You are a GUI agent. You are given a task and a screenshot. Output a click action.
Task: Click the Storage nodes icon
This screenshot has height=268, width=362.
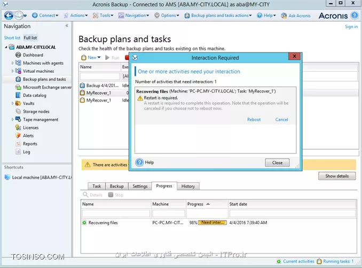(18, 111)
